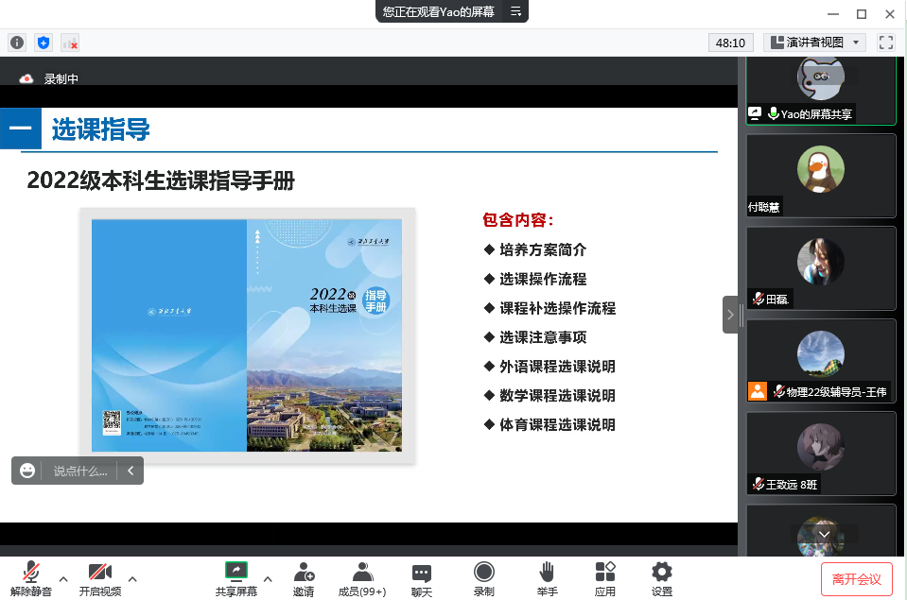Raise hand with 举手 button

coord(547,578)
